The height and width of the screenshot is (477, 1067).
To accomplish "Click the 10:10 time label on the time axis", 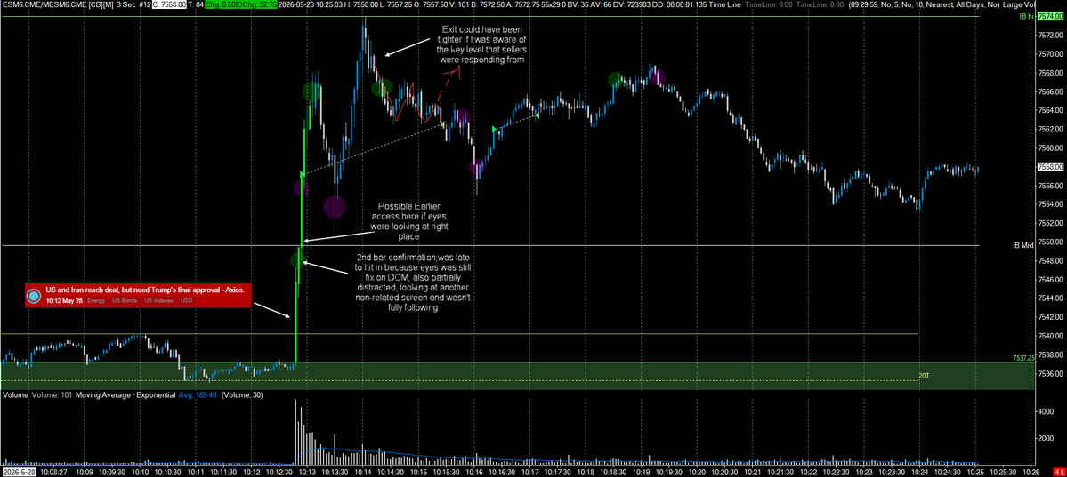I will click(x=141, y=471).
